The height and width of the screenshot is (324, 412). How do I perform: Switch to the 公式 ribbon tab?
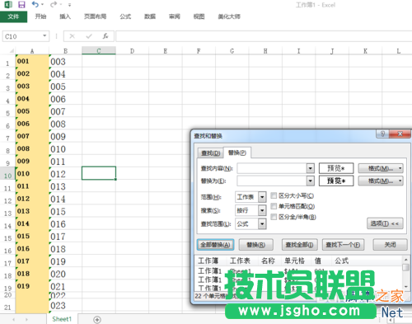(125, 16)
